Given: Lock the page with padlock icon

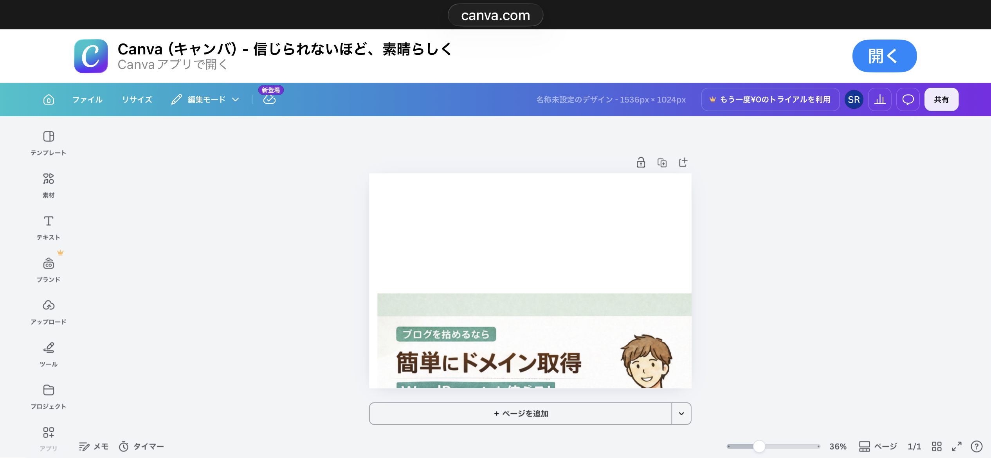Looking at the screenshot, I should [641, 162].
